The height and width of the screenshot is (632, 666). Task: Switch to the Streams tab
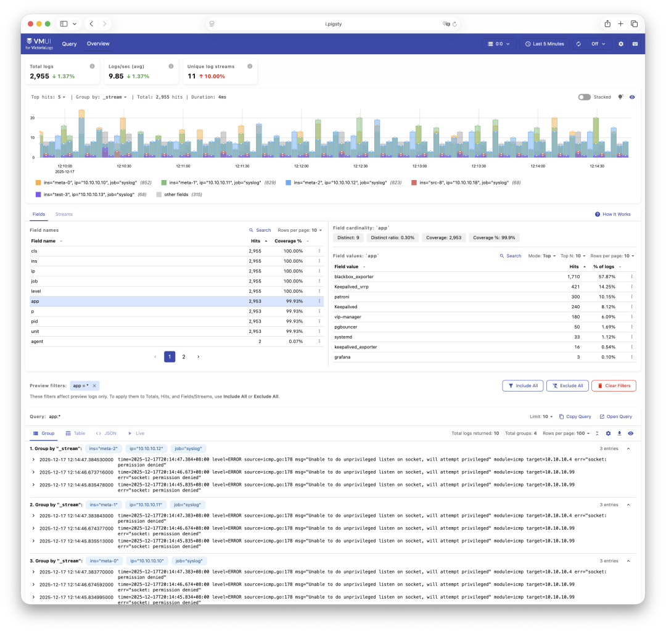point(64,214)
